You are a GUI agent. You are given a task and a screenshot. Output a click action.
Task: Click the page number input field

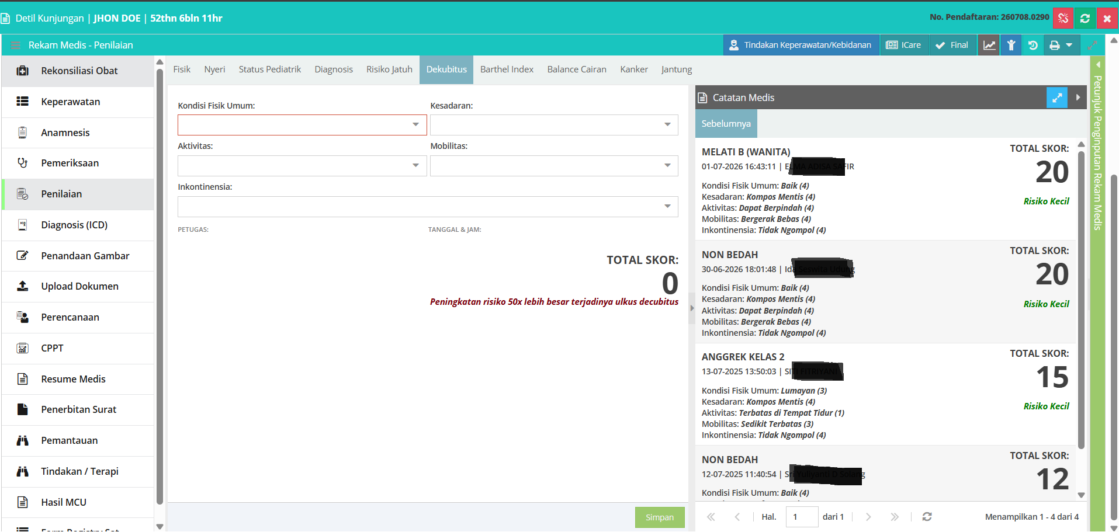click(802, 517)
